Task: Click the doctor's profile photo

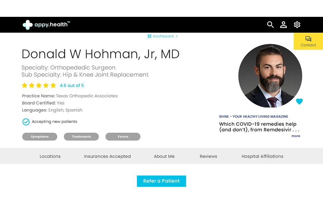Action: click(270, 76)
